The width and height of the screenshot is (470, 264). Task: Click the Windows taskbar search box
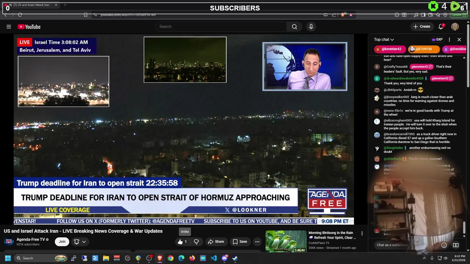[x=41, y=258]
